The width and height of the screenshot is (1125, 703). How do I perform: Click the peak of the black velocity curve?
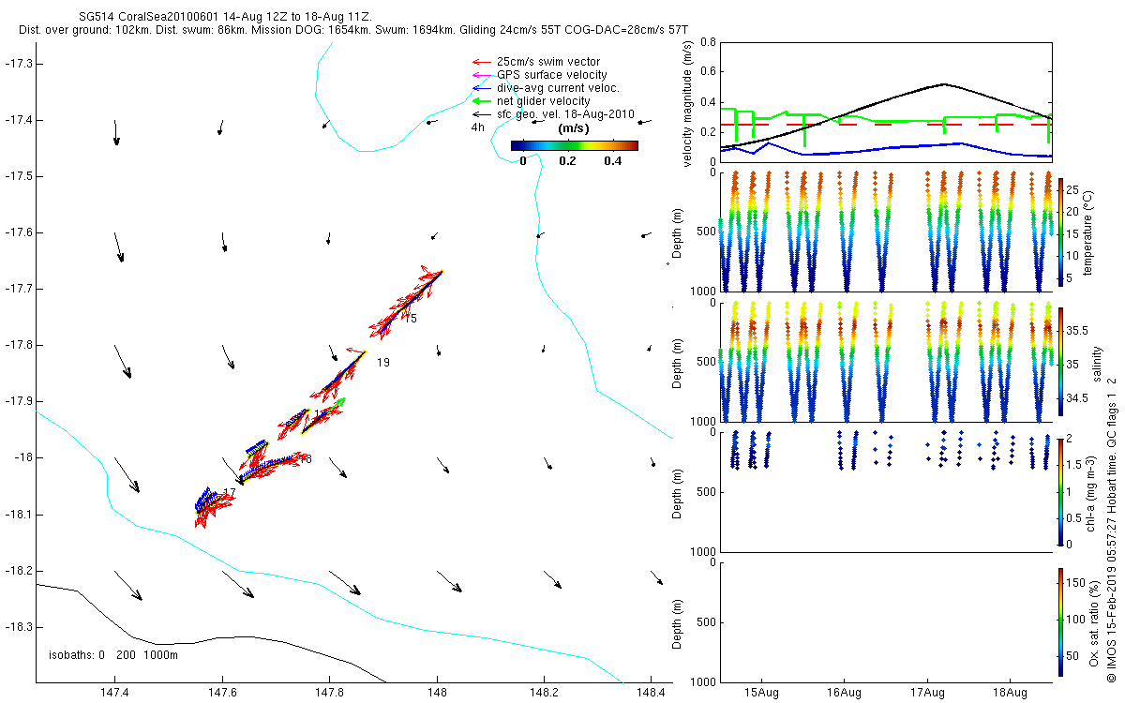(x=943, y=83)
